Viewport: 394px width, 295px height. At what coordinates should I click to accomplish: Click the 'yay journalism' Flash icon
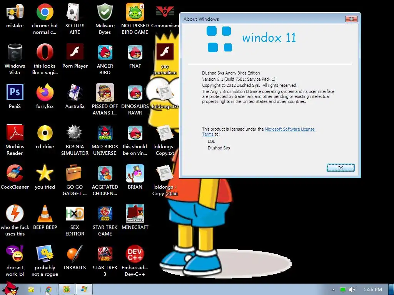coord(165,52)
